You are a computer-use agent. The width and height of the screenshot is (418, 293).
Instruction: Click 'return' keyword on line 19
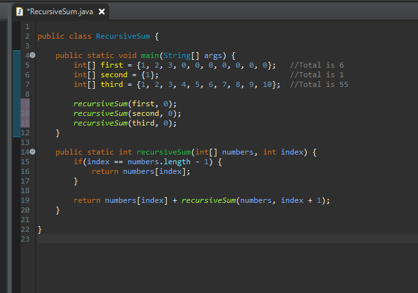pyautogui.click(x=87, y=200)
